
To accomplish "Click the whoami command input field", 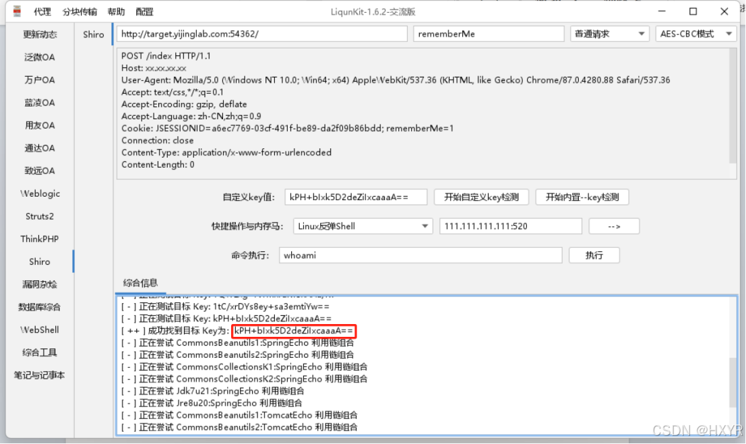I will [421, 255].
